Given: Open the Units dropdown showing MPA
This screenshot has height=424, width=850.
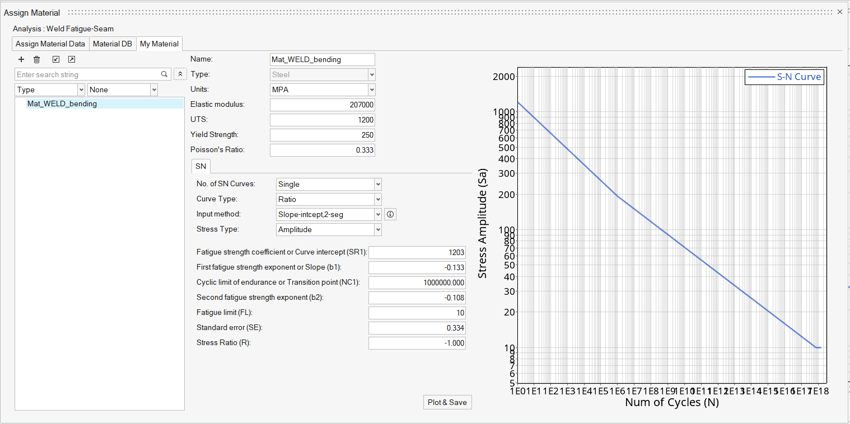Looking at the screenshot, I should click(323, 89).
